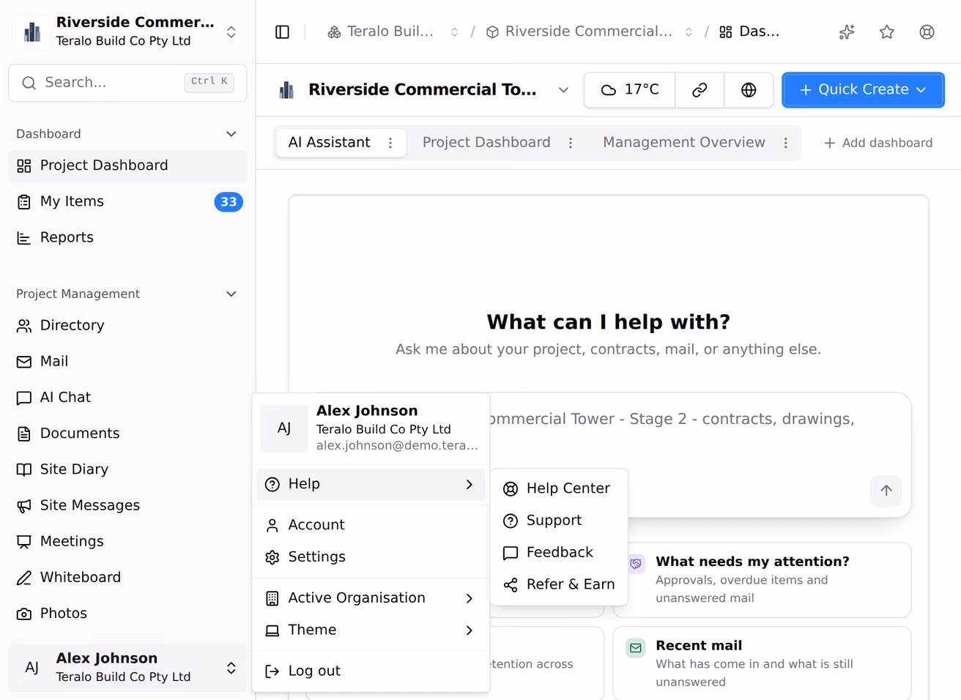The height and width of the screenshot is (700, 961).
Task: Select Project Dashboard in sidebar
Action: point(127,165)
